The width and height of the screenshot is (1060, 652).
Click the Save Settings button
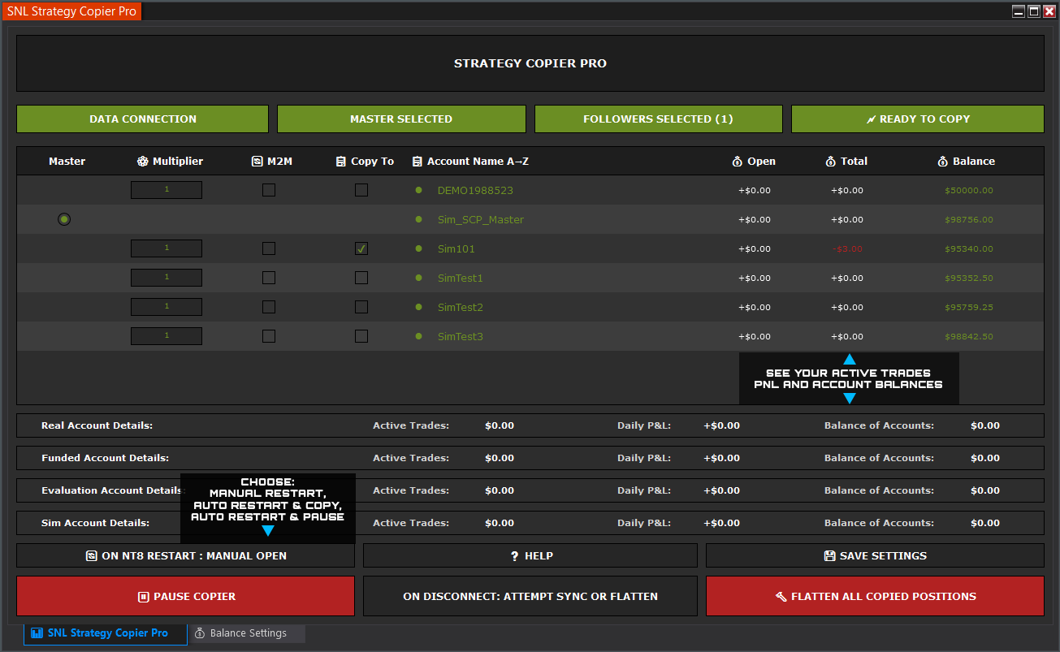tap(875, 555)
